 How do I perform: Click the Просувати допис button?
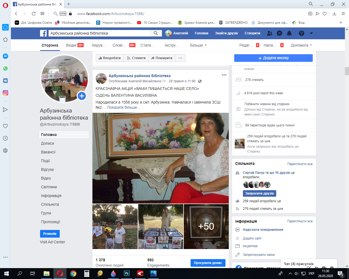tap(208, 263)
